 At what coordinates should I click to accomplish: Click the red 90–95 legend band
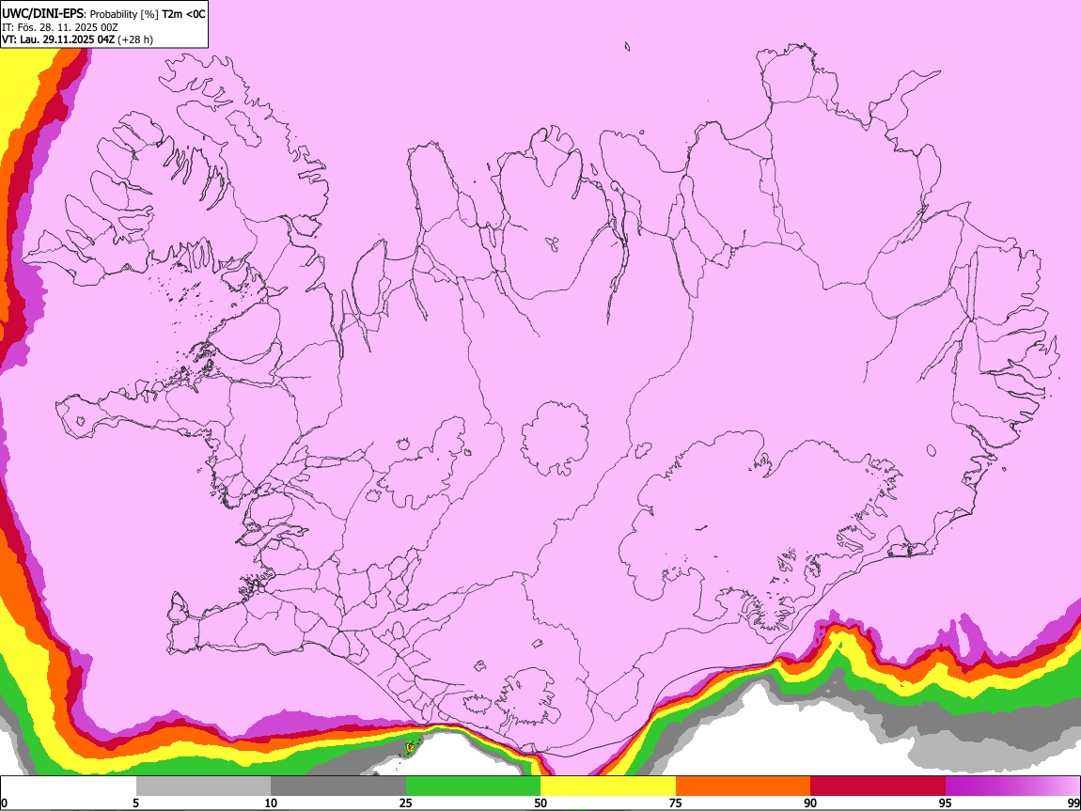tap(878, 786)
